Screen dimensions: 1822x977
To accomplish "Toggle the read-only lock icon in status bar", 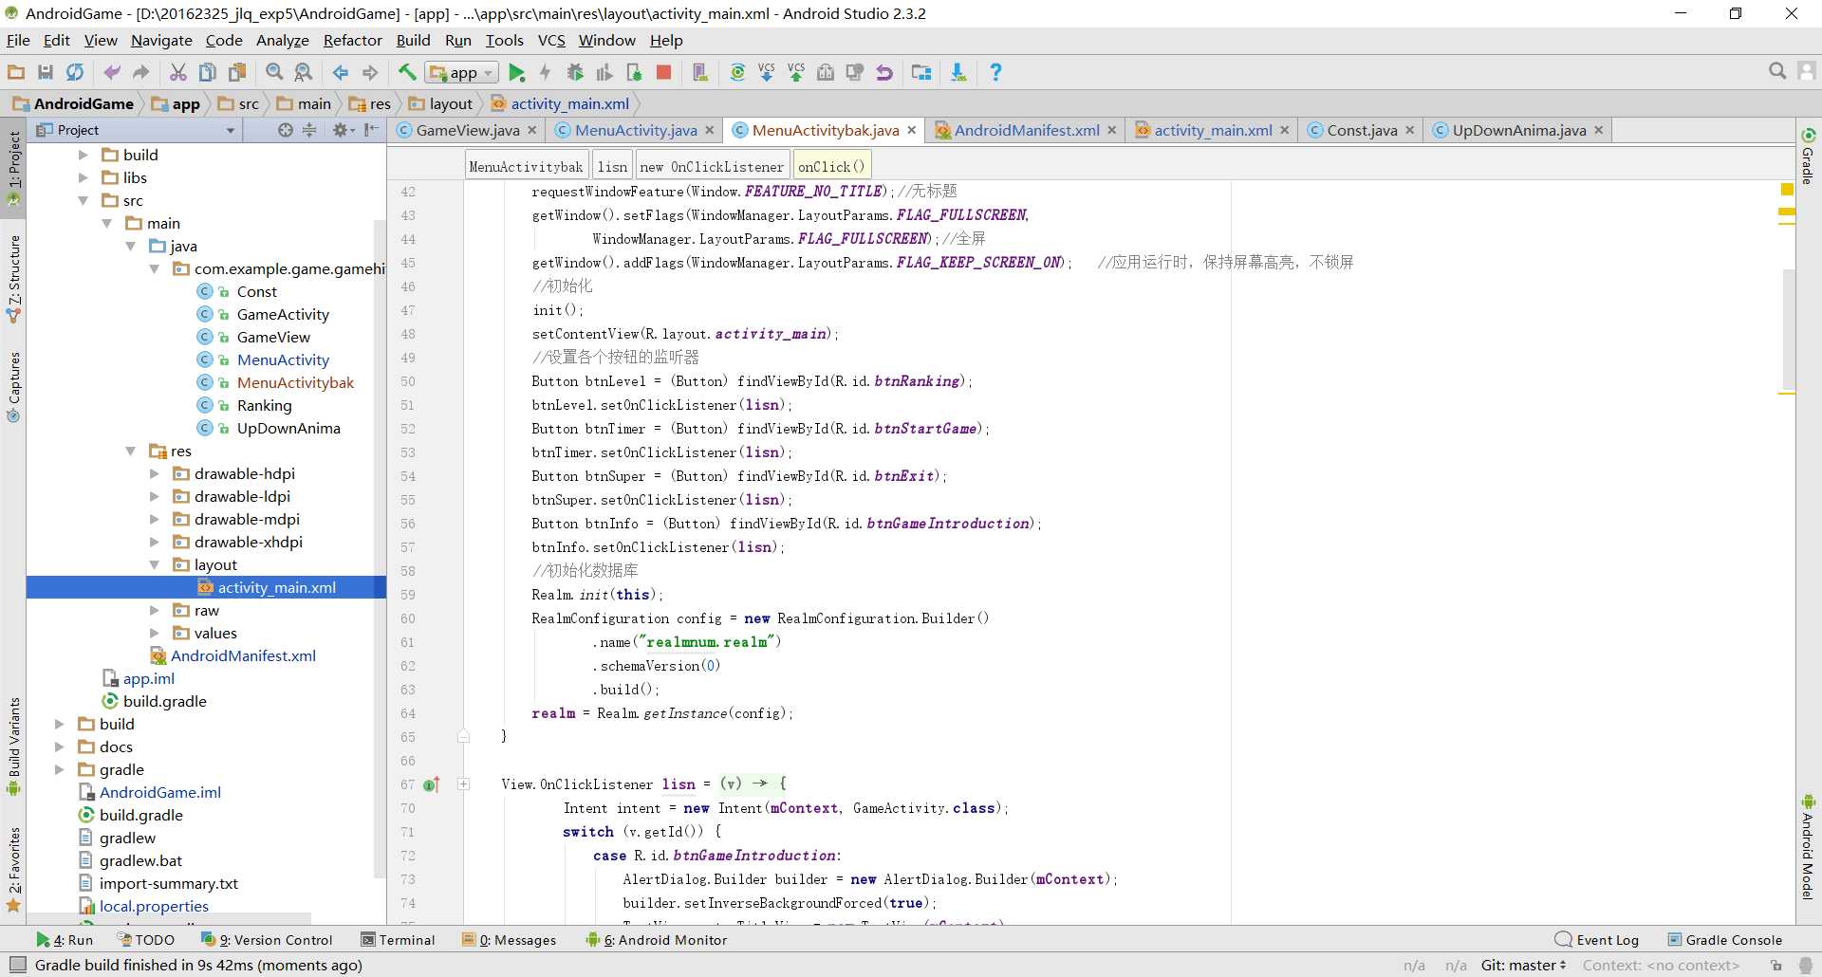I will (x=1776, y=965).
